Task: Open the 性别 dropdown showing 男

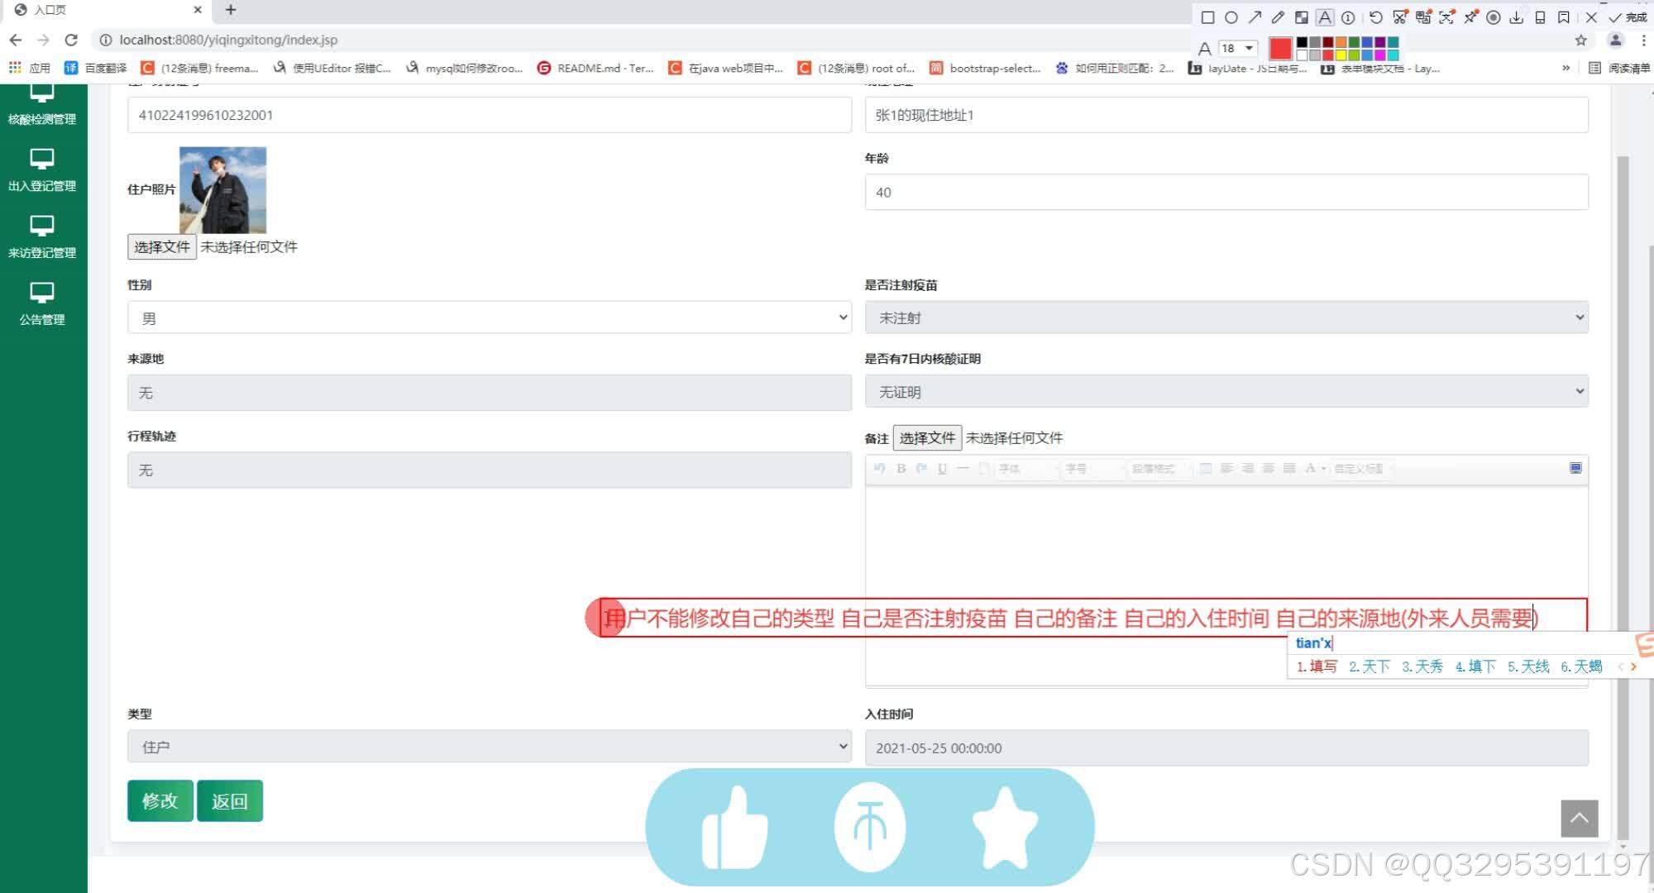Action: tap(490, 318)
